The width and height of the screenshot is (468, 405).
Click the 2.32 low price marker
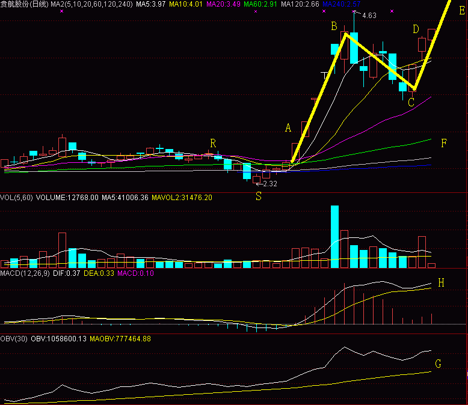[x=269, y=184]
